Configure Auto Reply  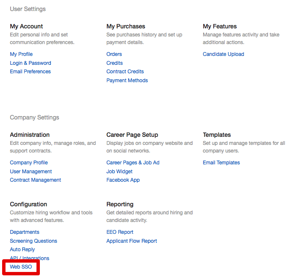(x=22, y=250)
